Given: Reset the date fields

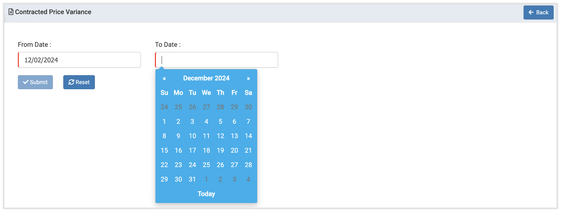Looking at the screenshot, I should [79, 82].
